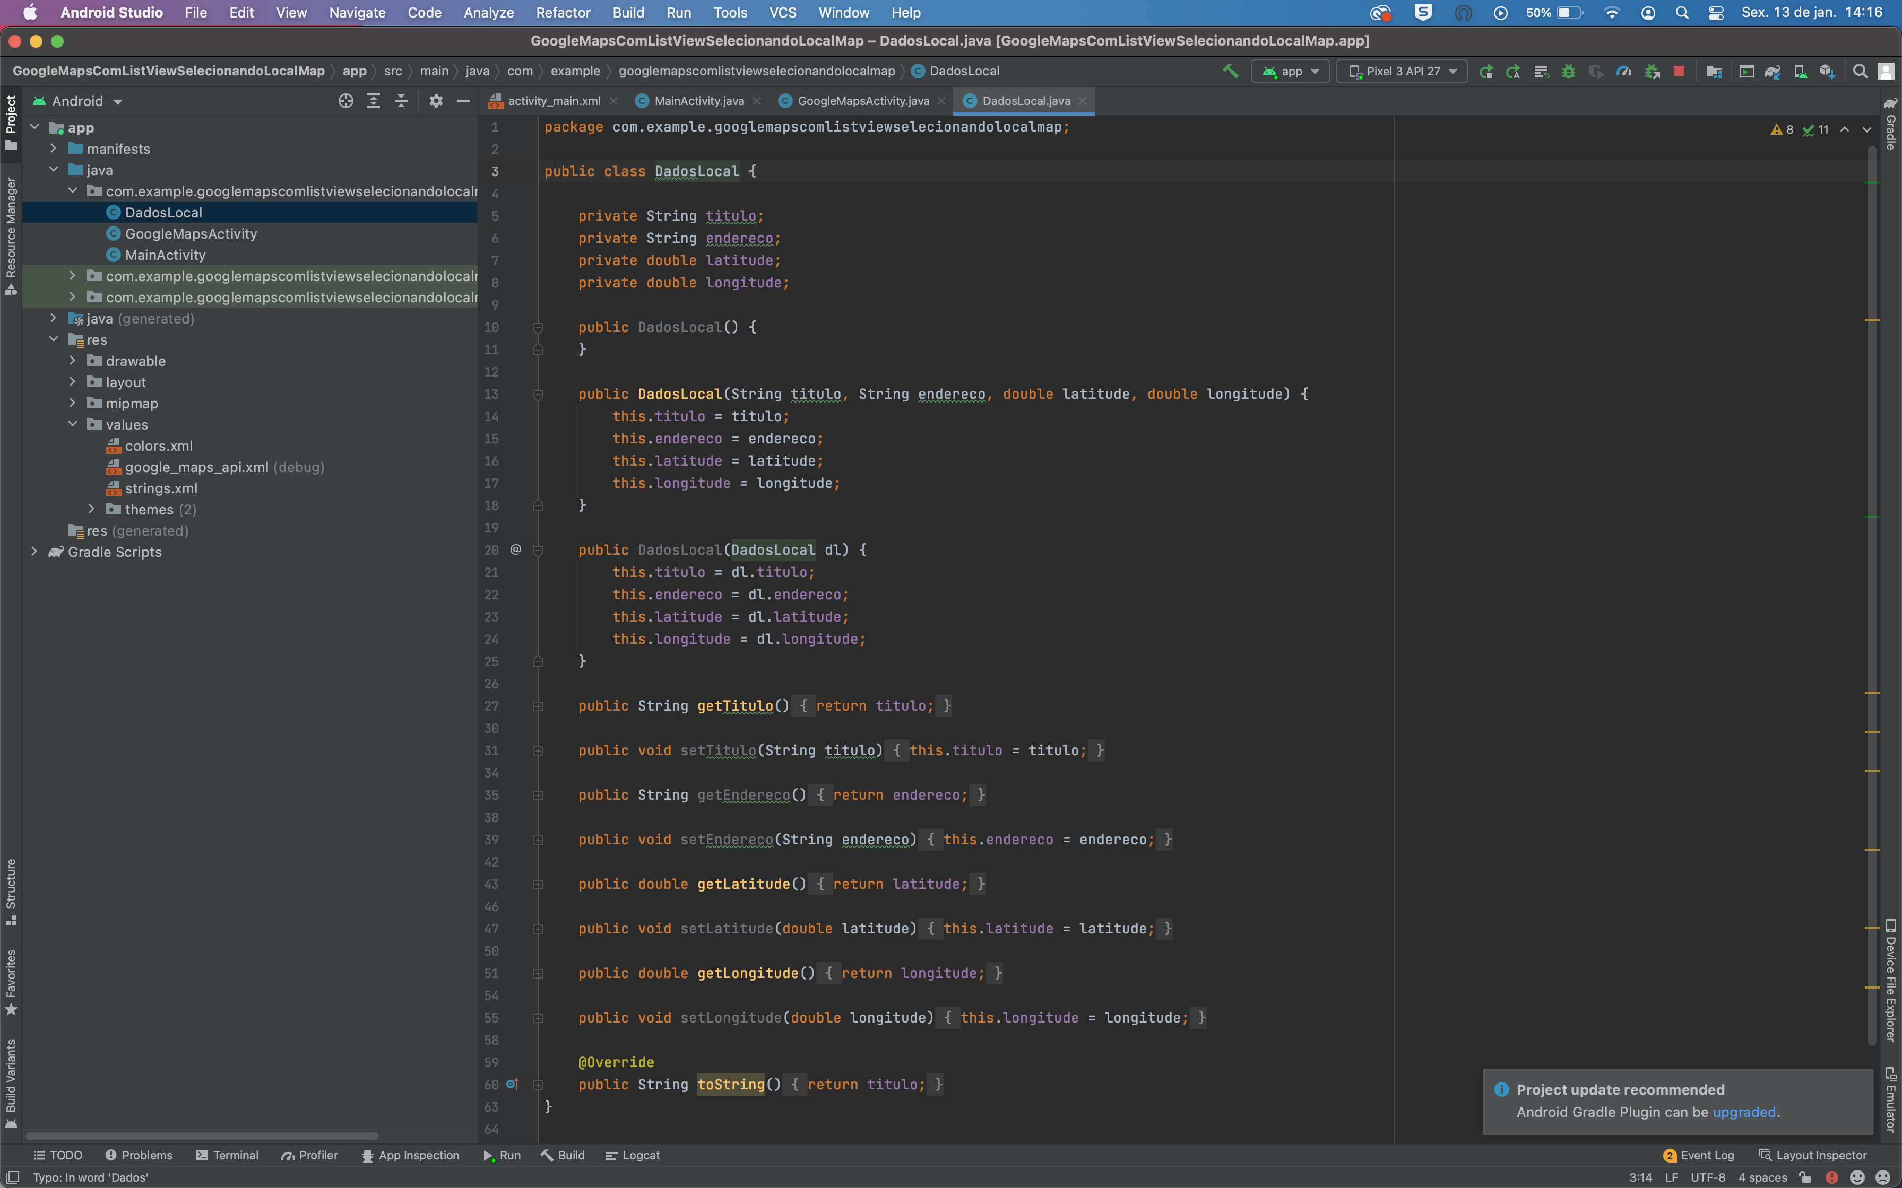Start debugging with the bug icon
1902x1188 pixels.
click(x=1569, y=71)
